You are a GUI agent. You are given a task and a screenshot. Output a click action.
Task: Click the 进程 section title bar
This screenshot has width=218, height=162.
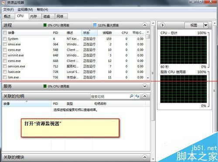tap(76, 25)
